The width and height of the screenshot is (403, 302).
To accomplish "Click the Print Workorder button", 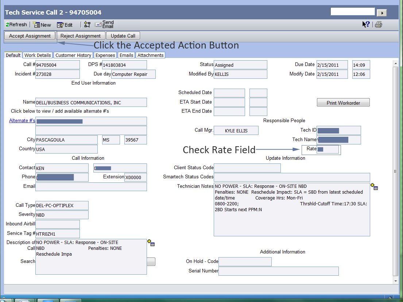I will [343, 103].
